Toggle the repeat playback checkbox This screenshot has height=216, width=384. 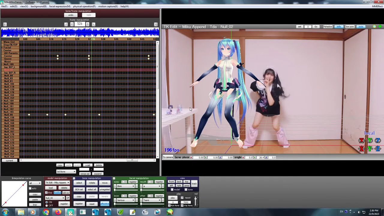pyautogui.click(x=182, y=198)
